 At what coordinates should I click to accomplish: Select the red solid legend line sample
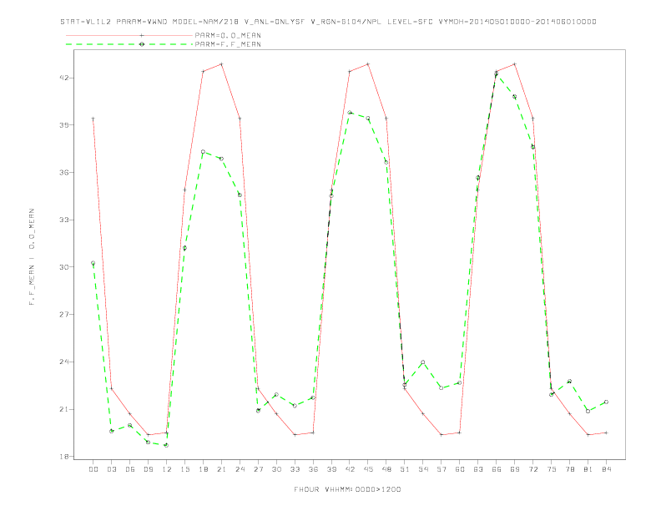pos(129,35)
